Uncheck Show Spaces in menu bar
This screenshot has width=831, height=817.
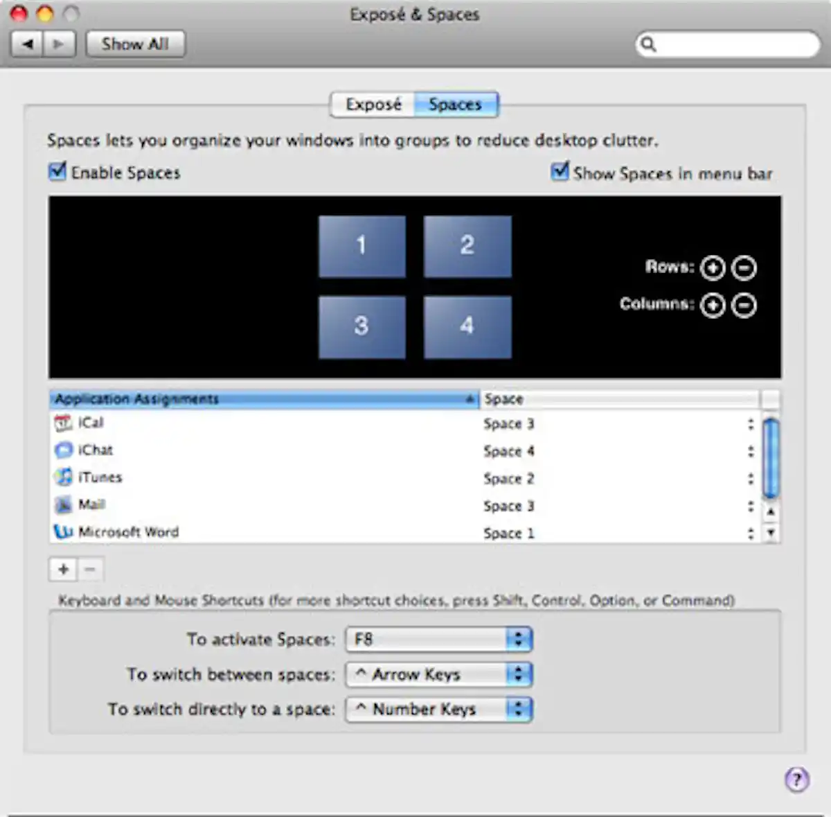[560, 172]
